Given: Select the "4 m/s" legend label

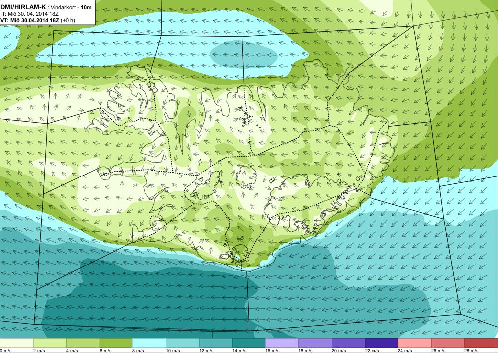Looking at the screenshot, I should (72, 351).
